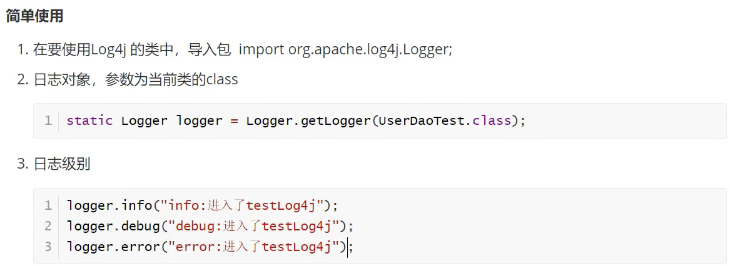
Task: Select list item 1 about Log4j import
Action: 235,49
